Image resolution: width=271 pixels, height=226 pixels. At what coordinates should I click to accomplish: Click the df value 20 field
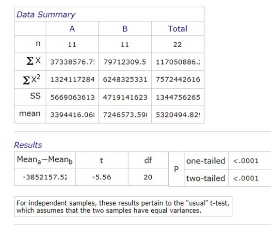tap(148, 177)
